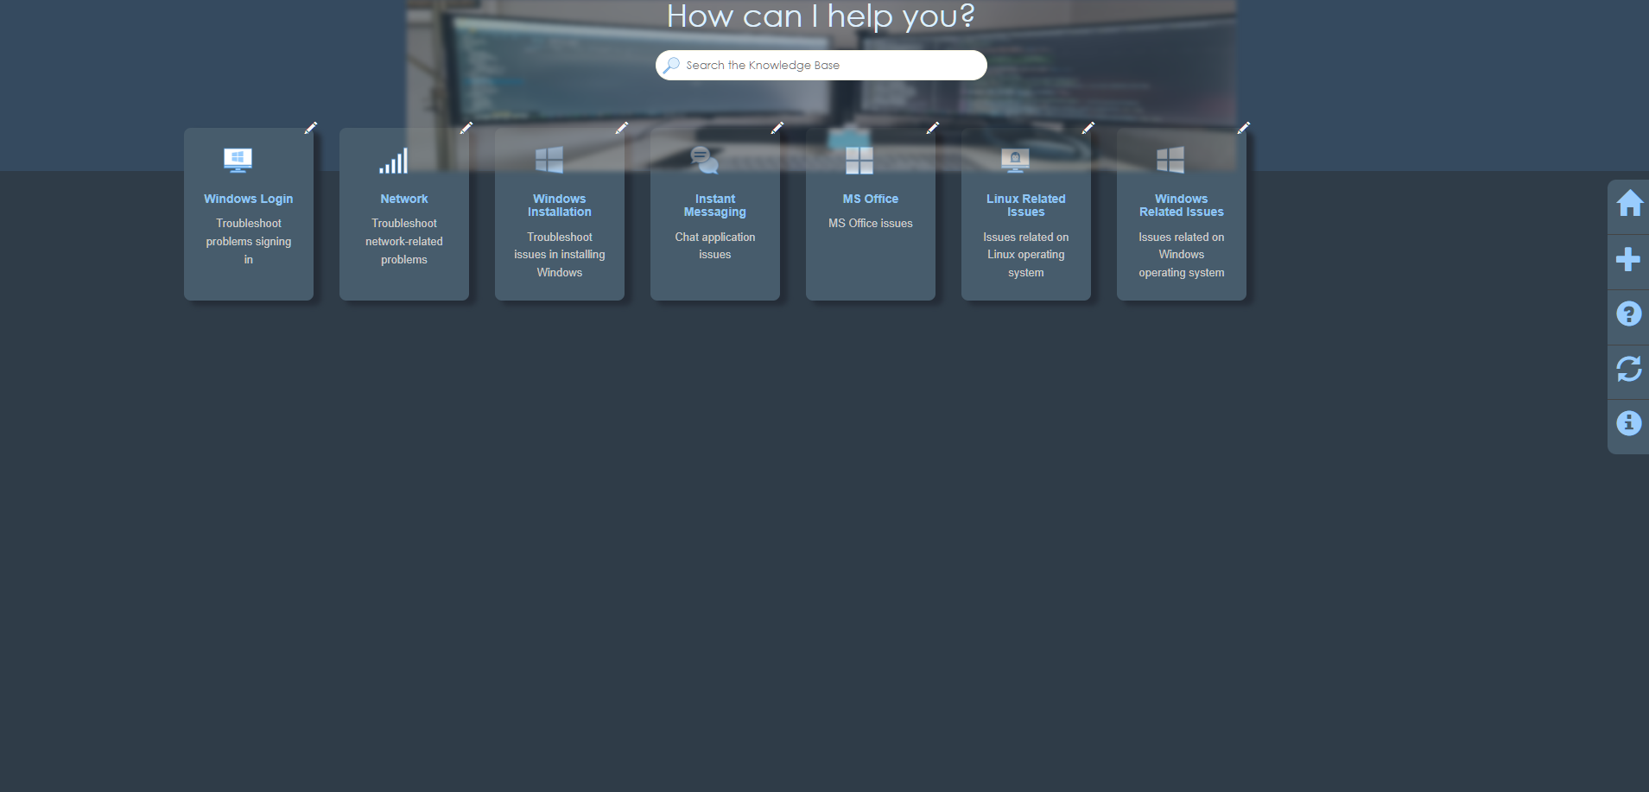Open the Instant Messaging category title
Image resolution: width=1649 pixels, height=792 pixels.
tap(715, 206)
